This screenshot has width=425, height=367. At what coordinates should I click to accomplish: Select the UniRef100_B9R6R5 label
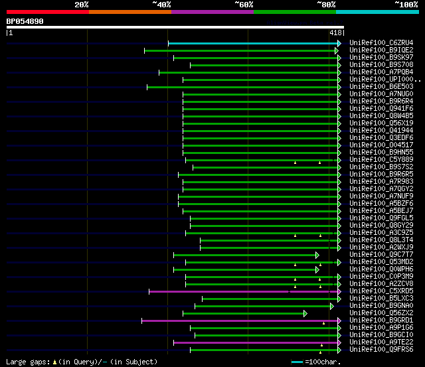tap(381, 175)
